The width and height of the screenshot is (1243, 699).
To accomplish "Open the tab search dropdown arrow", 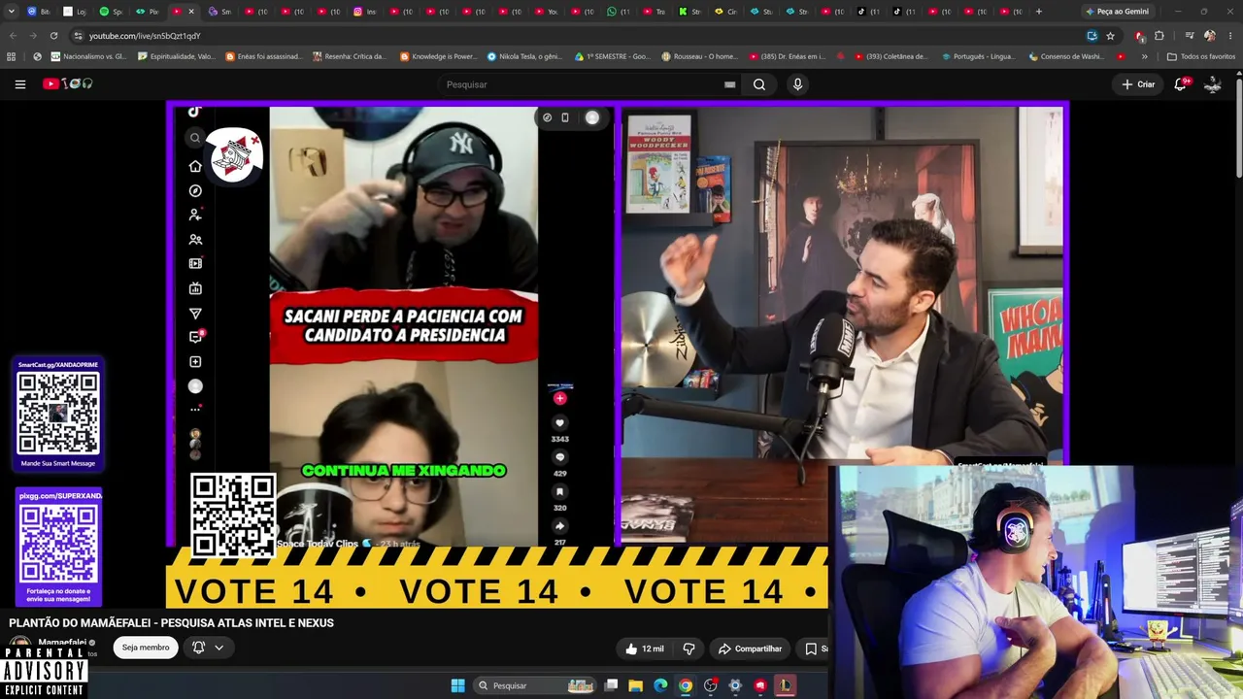I will pos(13,12).
